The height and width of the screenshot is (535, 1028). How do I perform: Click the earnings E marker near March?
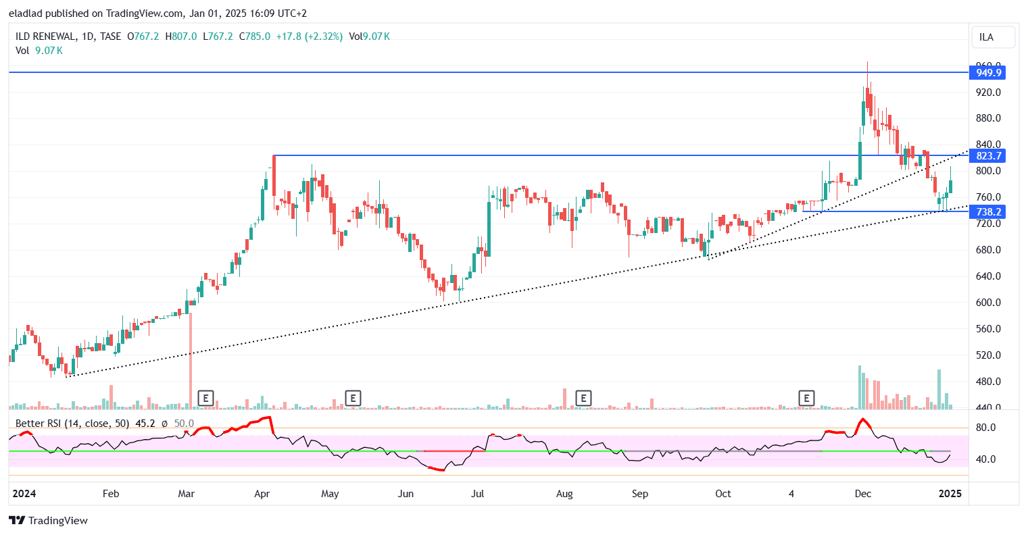(205, 398)
